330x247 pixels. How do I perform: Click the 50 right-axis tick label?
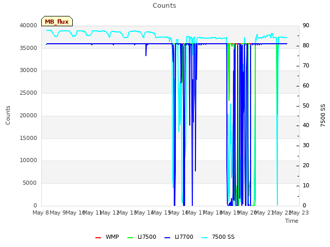[x=306, y=105]
